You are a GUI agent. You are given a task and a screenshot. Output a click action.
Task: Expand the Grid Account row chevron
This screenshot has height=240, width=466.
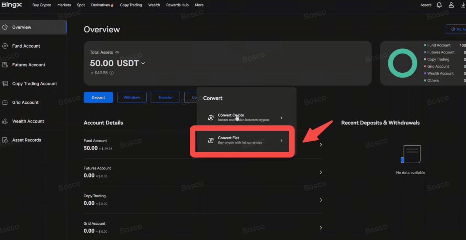click(x=321, y=228)
